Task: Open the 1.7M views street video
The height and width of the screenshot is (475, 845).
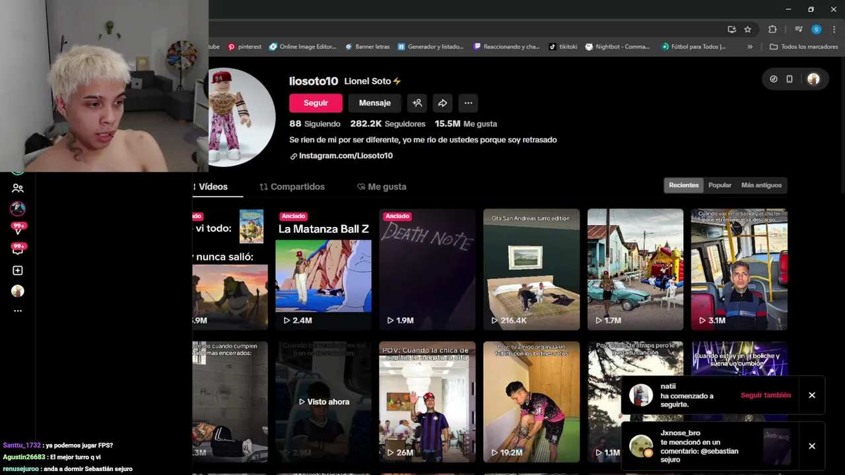Action: tap(635, 269)
